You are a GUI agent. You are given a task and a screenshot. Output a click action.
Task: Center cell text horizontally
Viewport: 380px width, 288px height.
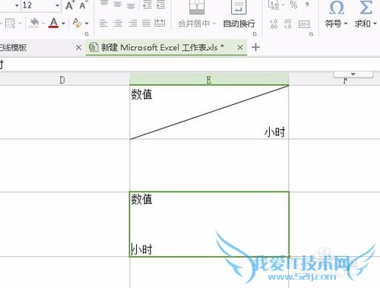tap(118, 24)
